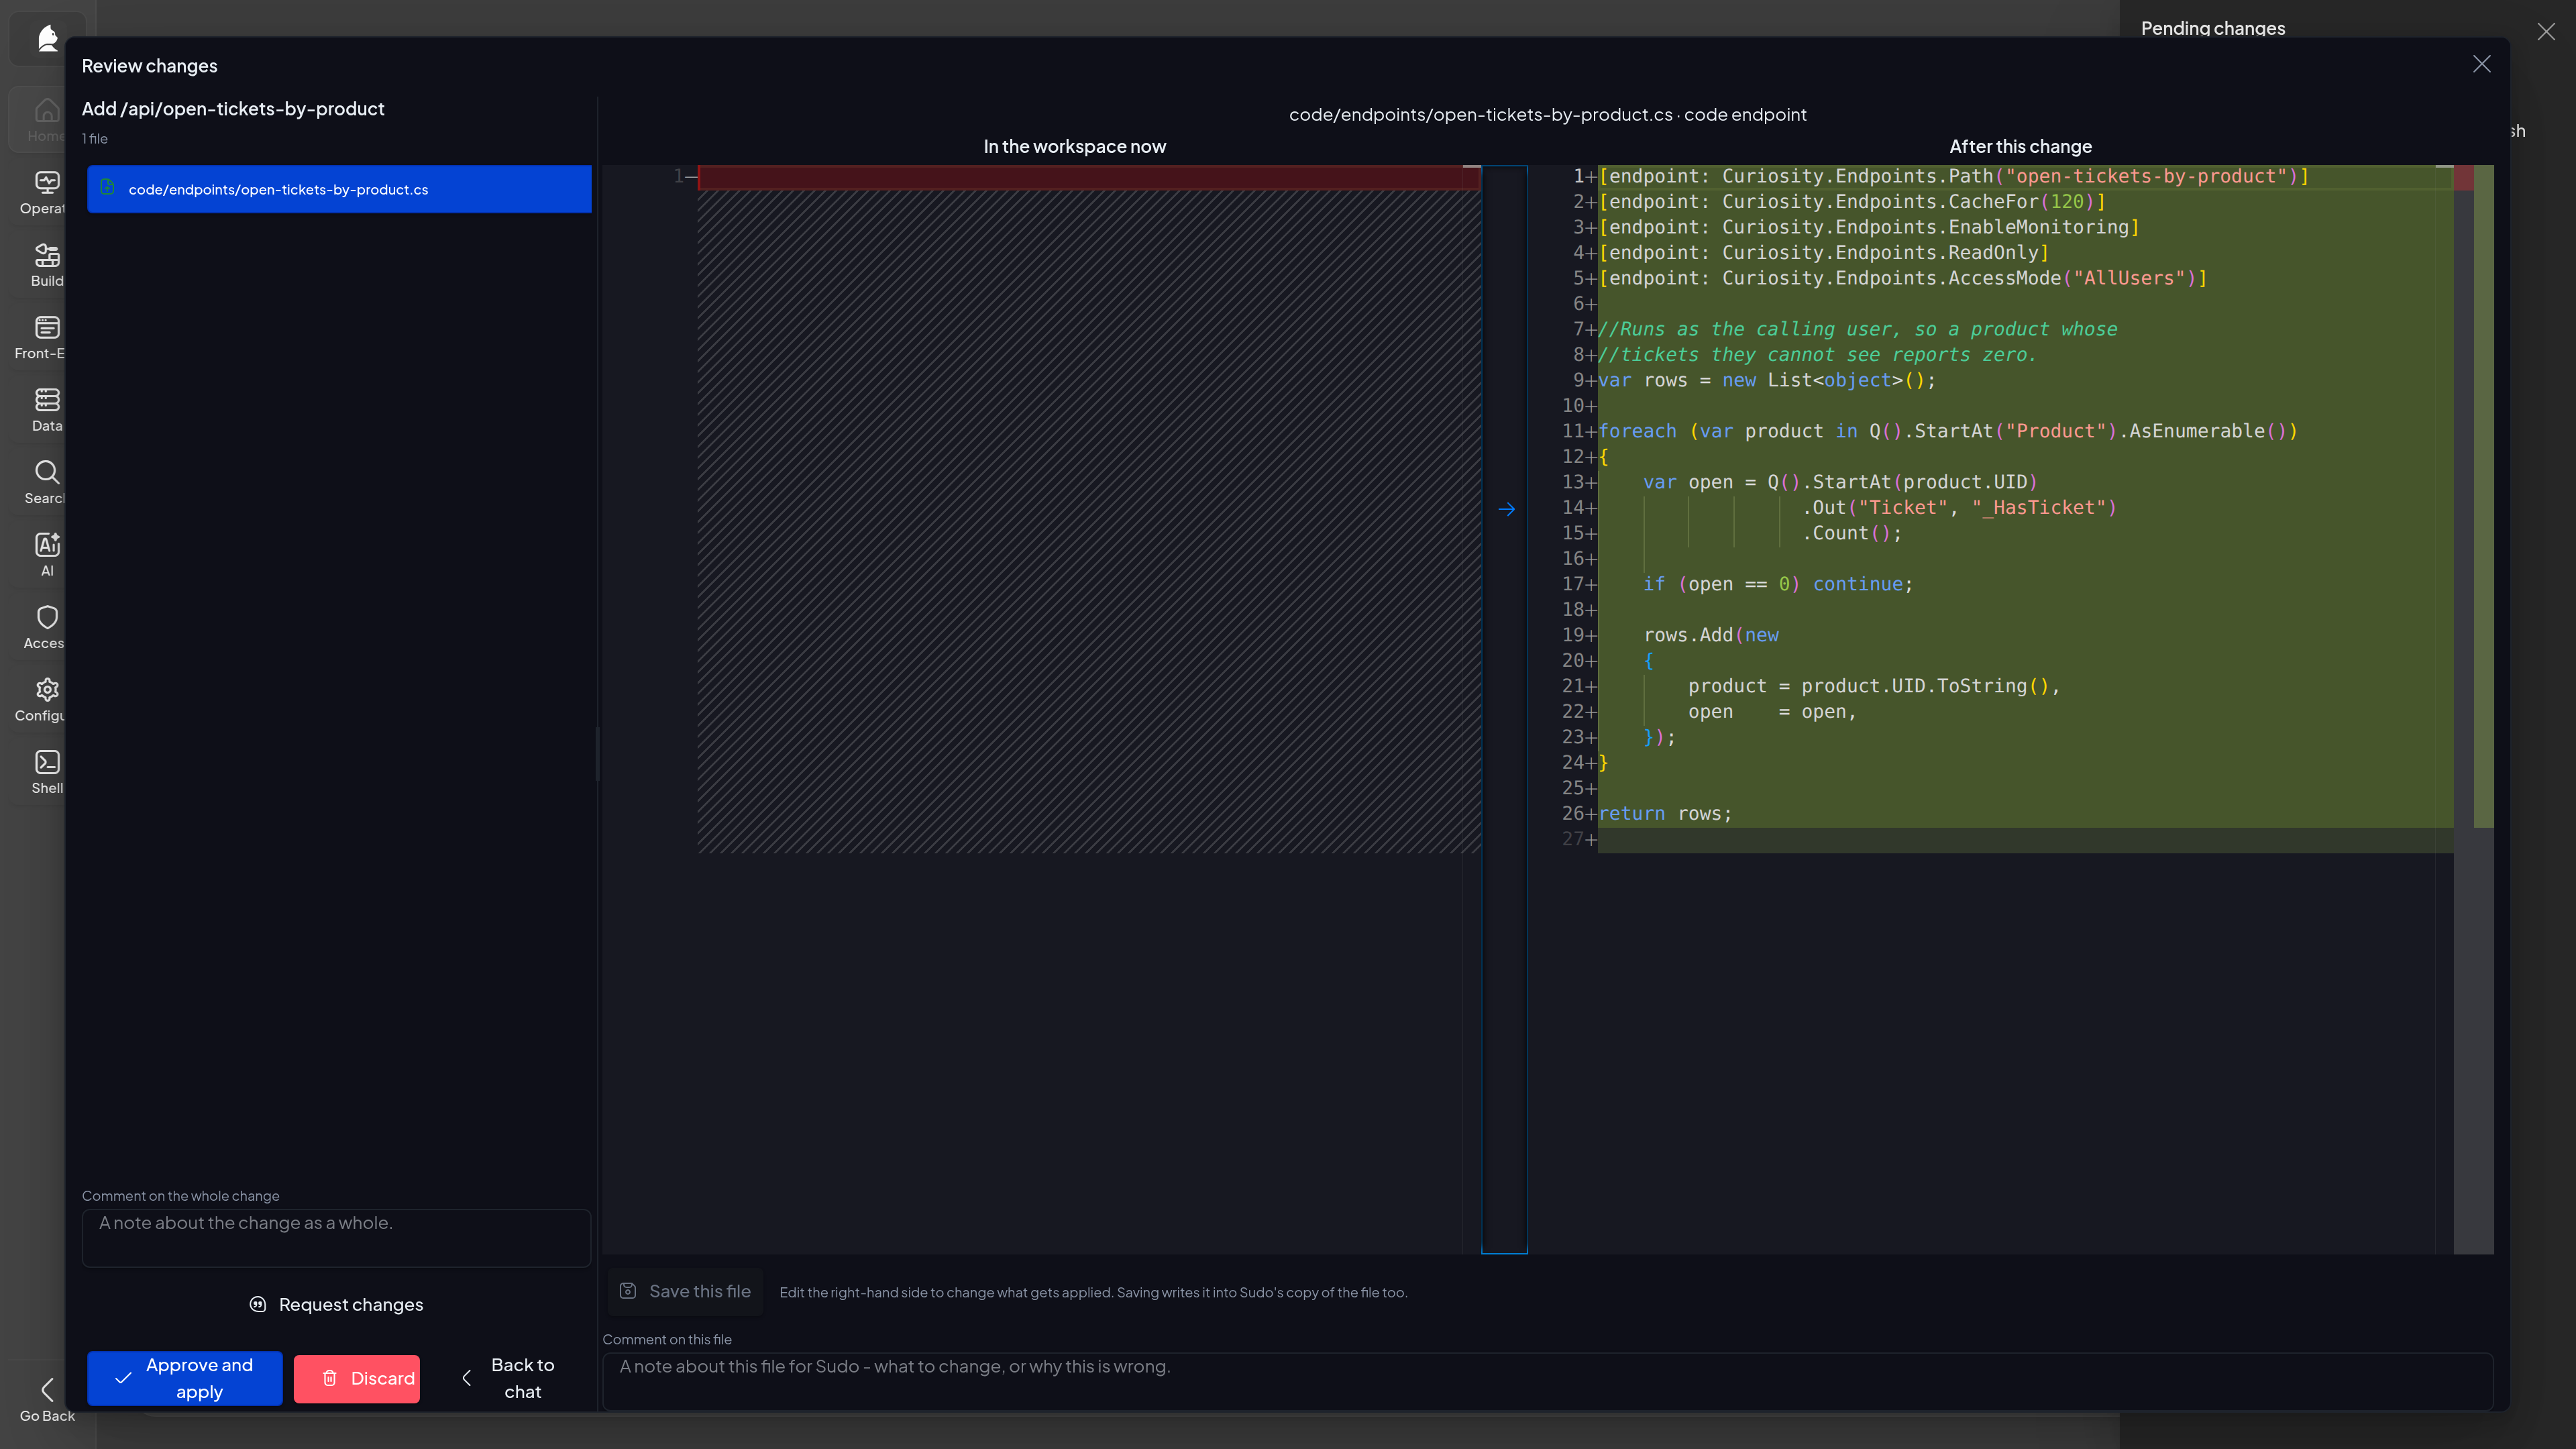Viewport: 2576px width, 1449px height.
Task: Click the Discard button
Action: [x=357, y=1378]
